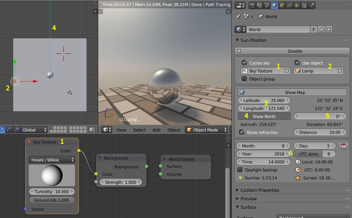
Task: Select the Render Layers tab icon
Action: [259, 5]
